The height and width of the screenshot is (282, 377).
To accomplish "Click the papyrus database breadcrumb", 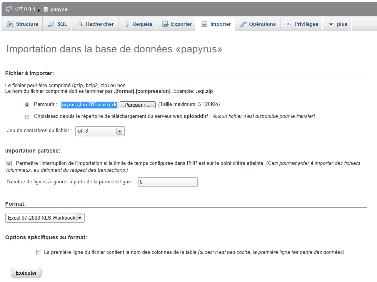I will click(x=59, y=9).
